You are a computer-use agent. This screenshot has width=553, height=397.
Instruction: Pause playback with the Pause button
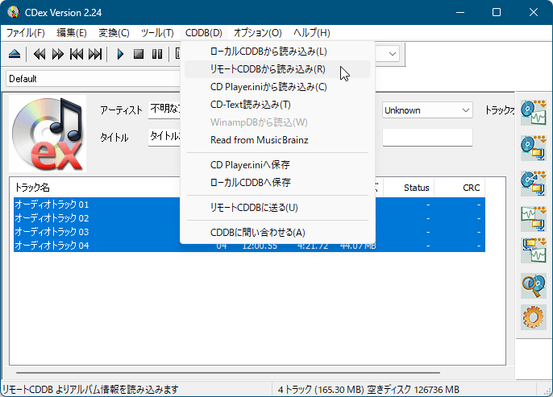(x=157, y=54)
